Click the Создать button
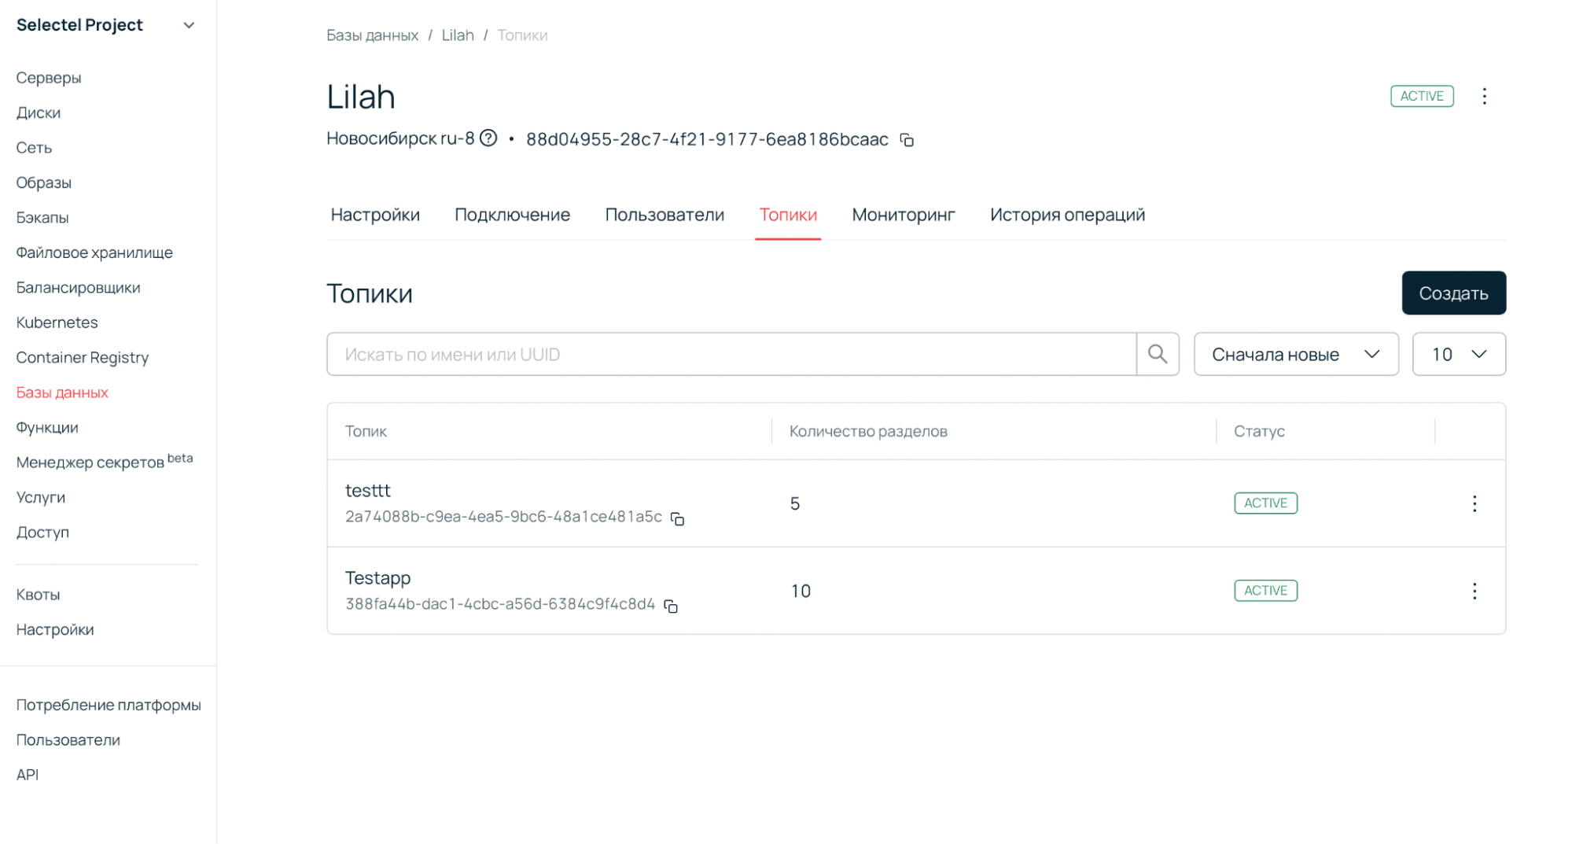1572x844 pixels. pyautogui.click(x=1452, y=293)
